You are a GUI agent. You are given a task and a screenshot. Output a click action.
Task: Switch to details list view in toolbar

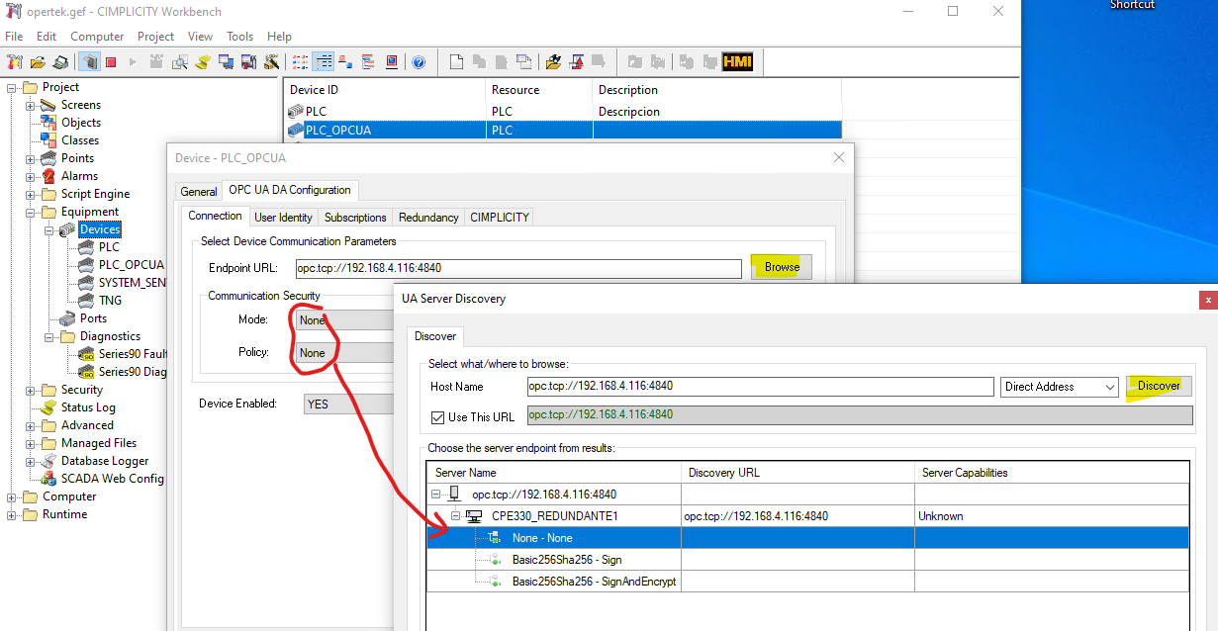(324, 61)
